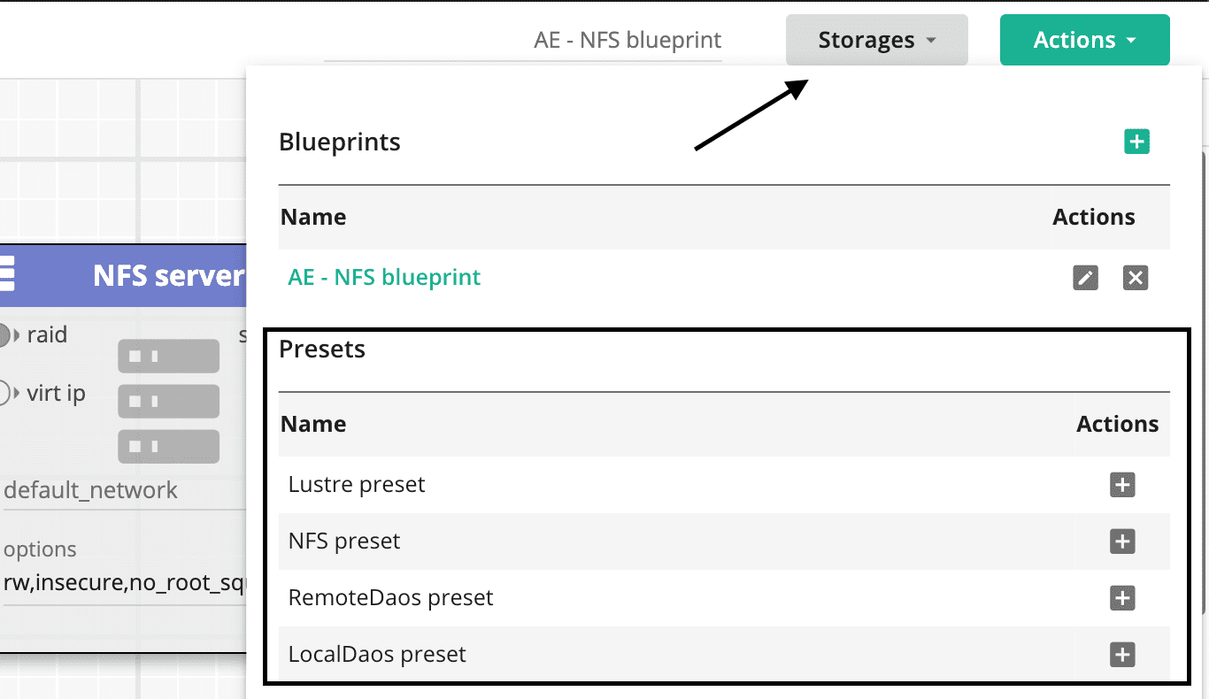This screenshot has width=1209, height=699.
Task: Select the bottom disk slot icon on NFS server
Action: 168,446
